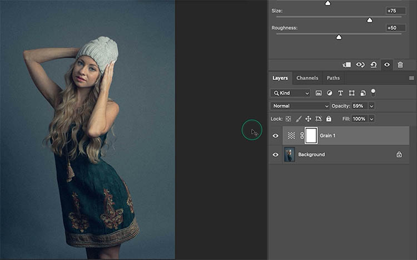
Task: Filter layers by pixel layer icon
Action: pyautogui.click(x=319, y=93)
